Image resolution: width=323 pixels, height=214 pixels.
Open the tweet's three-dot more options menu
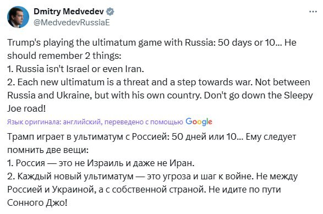(313, 12)
